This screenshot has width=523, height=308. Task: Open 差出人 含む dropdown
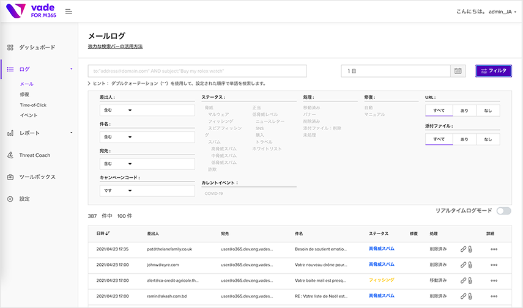click(x=117, y=111)
